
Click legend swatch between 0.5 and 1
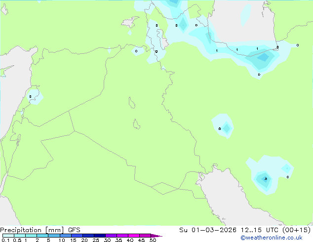click(x=20, y=236)
